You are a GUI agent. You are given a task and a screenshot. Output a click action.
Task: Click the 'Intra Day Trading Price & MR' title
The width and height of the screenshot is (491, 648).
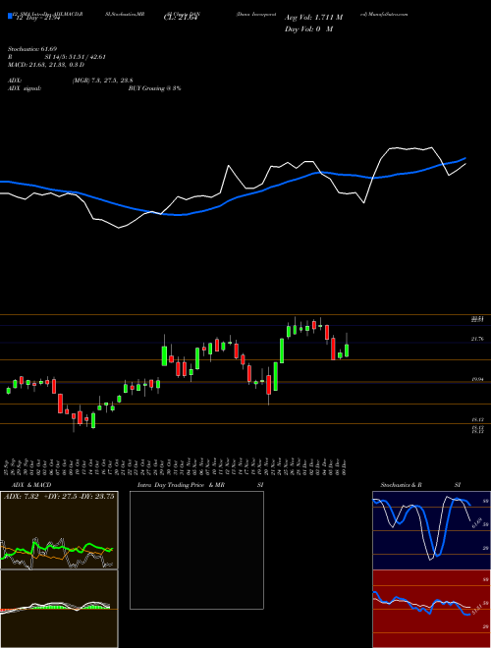point(181,485)
